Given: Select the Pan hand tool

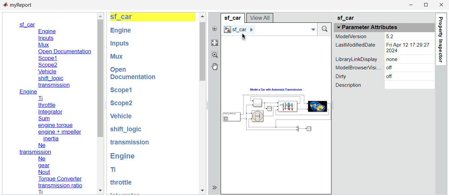Looking at the screenshot, I should (x=215, y=67).
